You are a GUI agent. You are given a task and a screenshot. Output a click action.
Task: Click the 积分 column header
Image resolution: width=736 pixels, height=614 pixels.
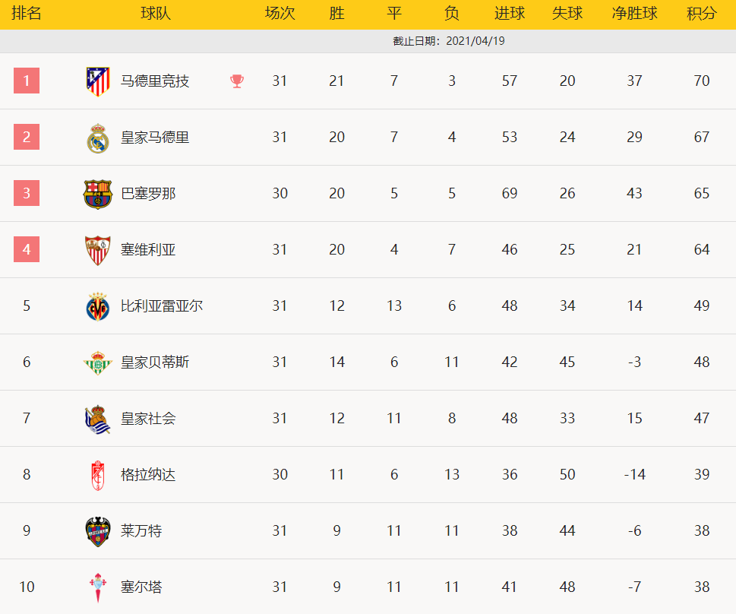point(701,14)
